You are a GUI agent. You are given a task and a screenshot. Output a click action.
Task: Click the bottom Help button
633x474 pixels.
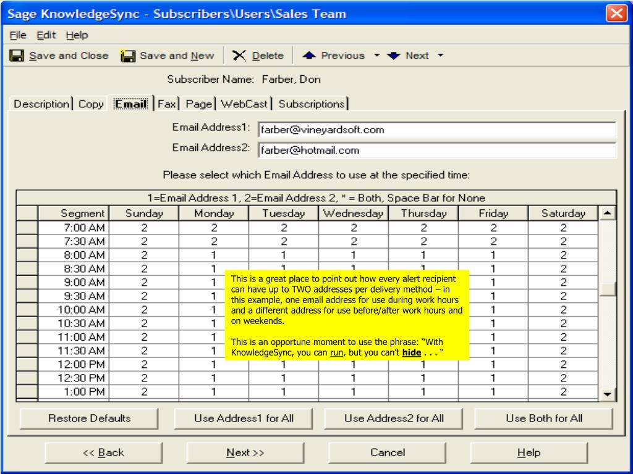click(529, 452)
